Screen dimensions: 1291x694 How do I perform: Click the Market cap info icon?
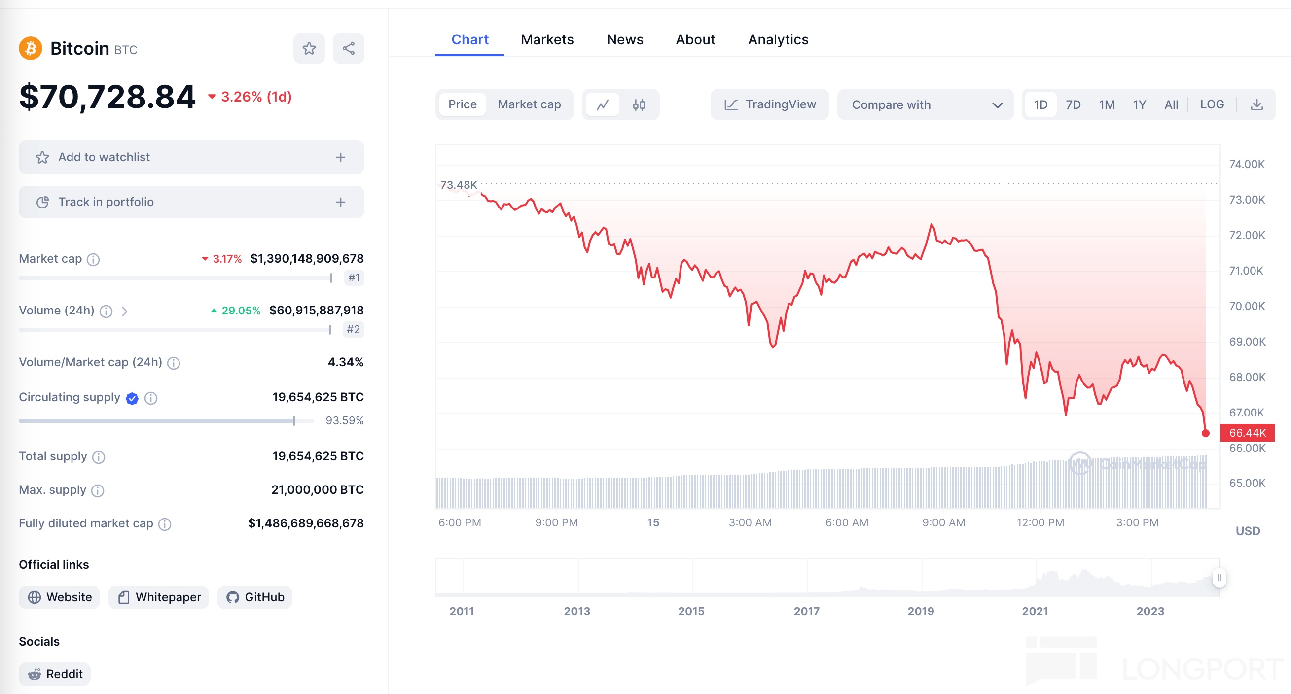point(93,260)
